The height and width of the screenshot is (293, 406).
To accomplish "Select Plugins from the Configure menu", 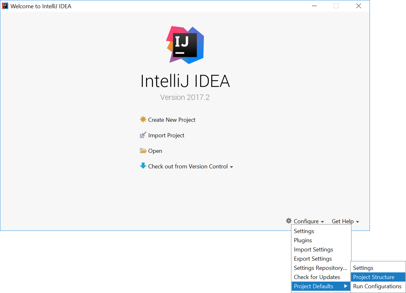I will click(x=303, y=240).
